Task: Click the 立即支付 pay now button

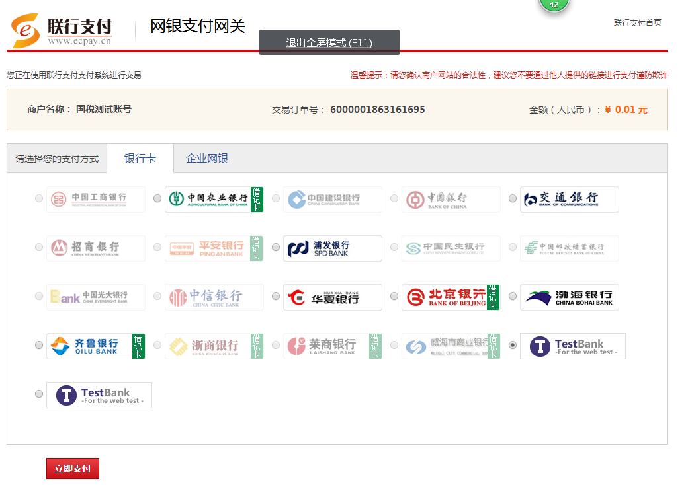Action: (73, 468)
